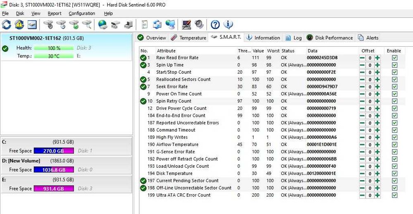Toggle Enable checkbox for Raw Read Error Rate
Screen dimensions: 413x214
coord(394,58)
